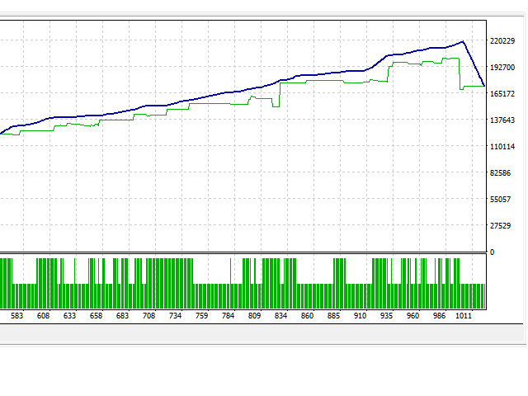Click the 27529 axis label

click(500, 225)
